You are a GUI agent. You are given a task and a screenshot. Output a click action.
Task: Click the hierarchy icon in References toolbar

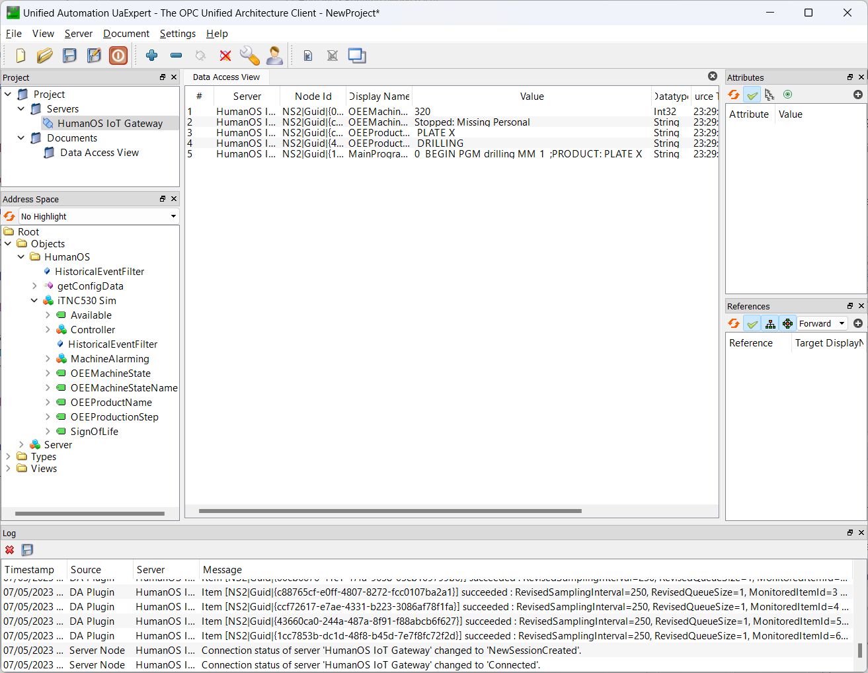coord(770,323)
